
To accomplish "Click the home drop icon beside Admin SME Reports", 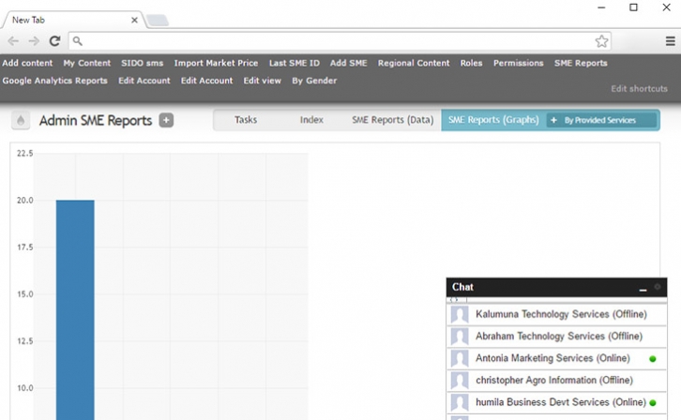I will tap(21, 120).
